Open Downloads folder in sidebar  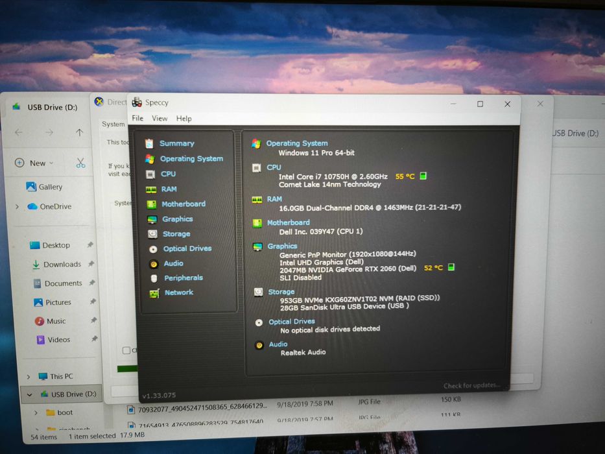click(56, 265)
